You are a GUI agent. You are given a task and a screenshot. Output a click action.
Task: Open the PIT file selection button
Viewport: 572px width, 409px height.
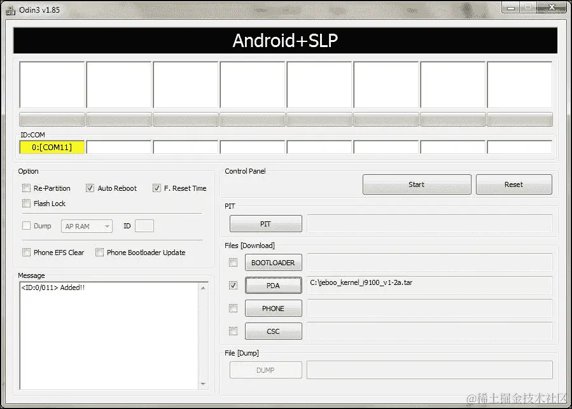point(265,223)
